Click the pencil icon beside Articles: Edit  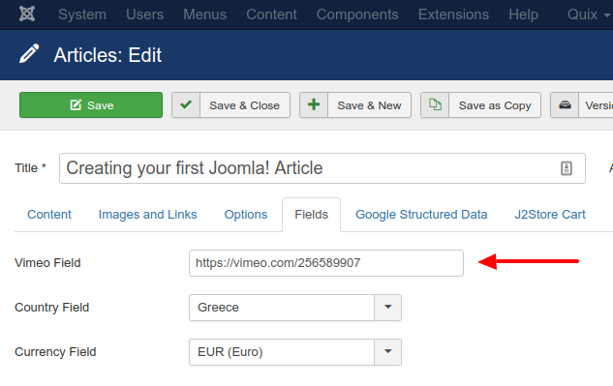point(29,53)
